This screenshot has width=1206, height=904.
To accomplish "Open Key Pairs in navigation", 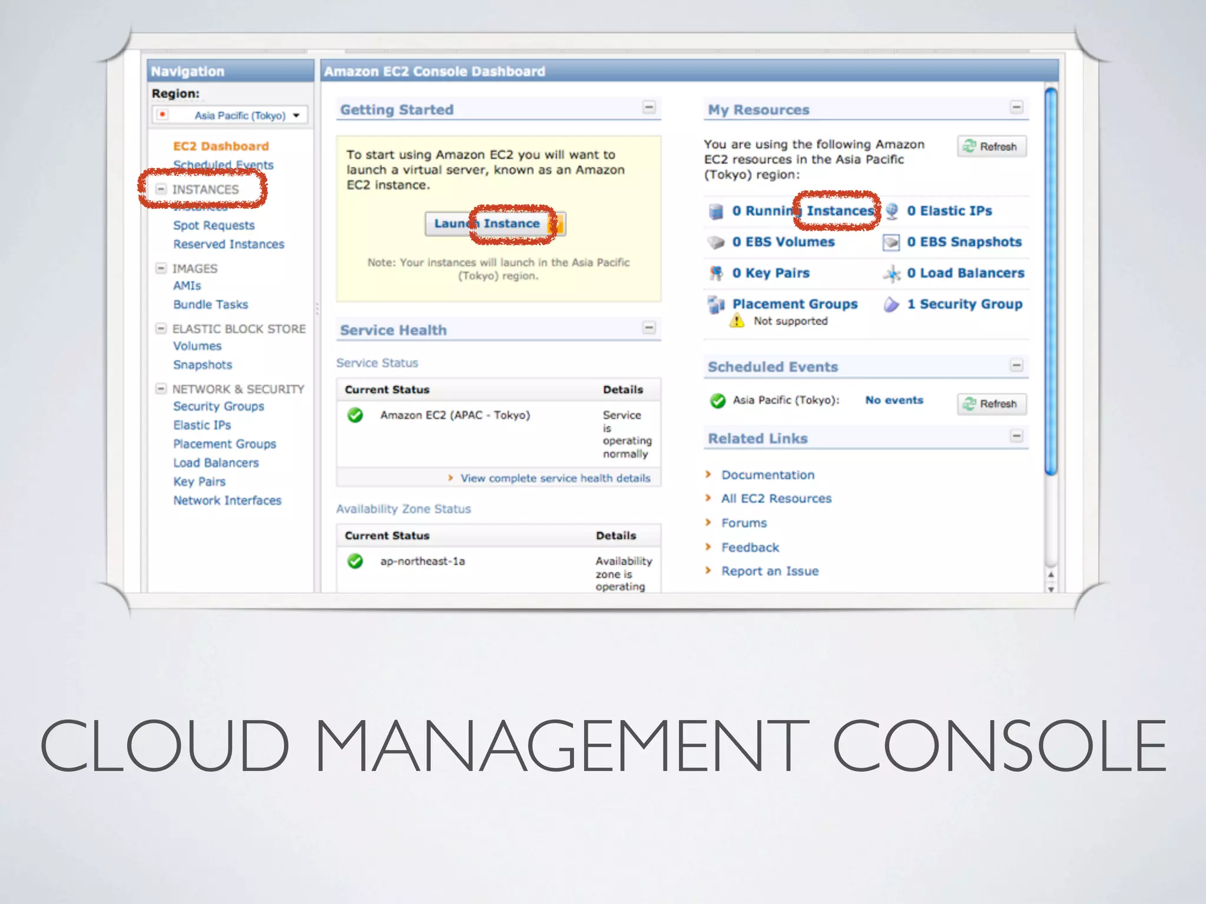I will tap(199, 481).
